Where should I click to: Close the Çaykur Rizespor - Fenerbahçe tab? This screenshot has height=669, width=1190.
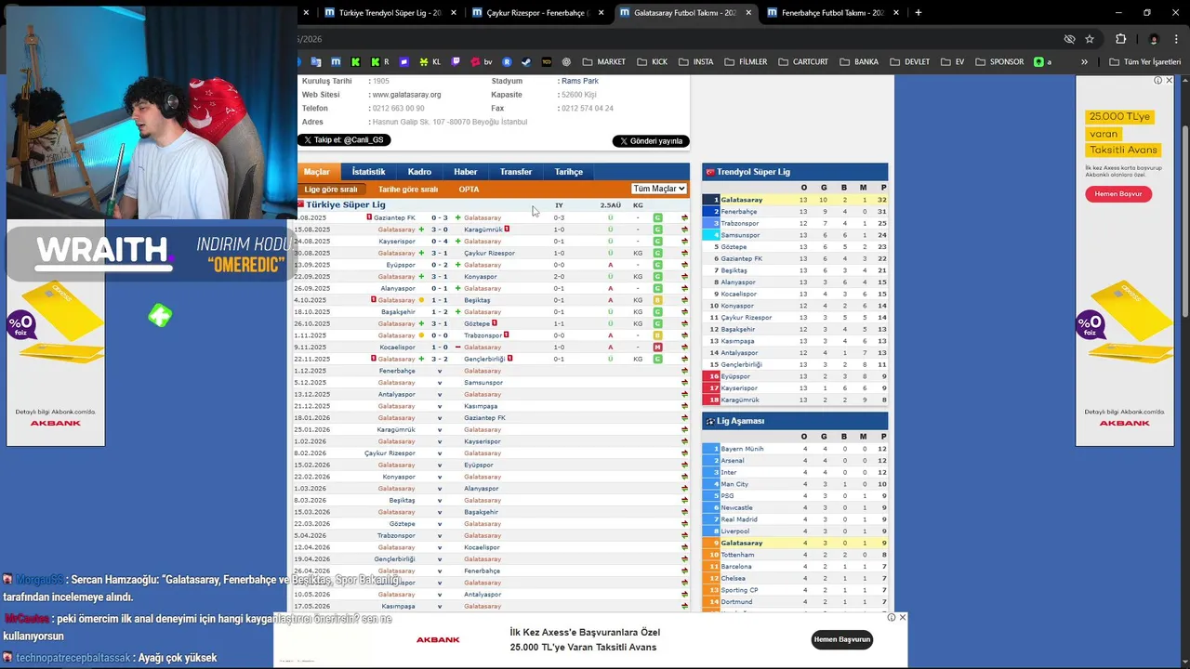click(601, 13)
